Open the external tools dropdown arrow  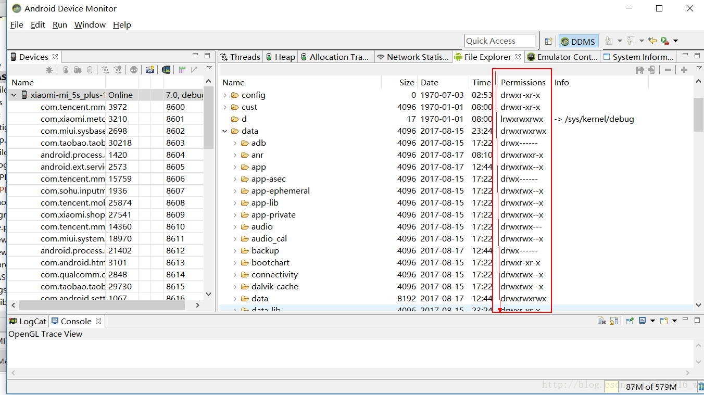pyautogui.click(x=676, y=41)
